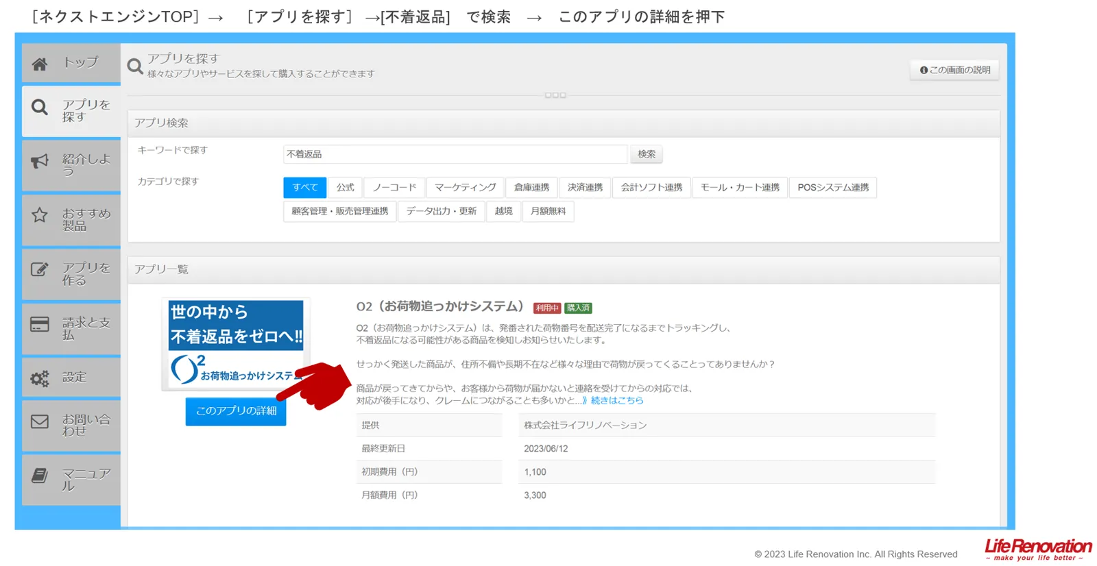Select the 顧客管理・販売管理連携 category filter
The height and width of the screenshot is (566, 1097).
coord(340,211)
